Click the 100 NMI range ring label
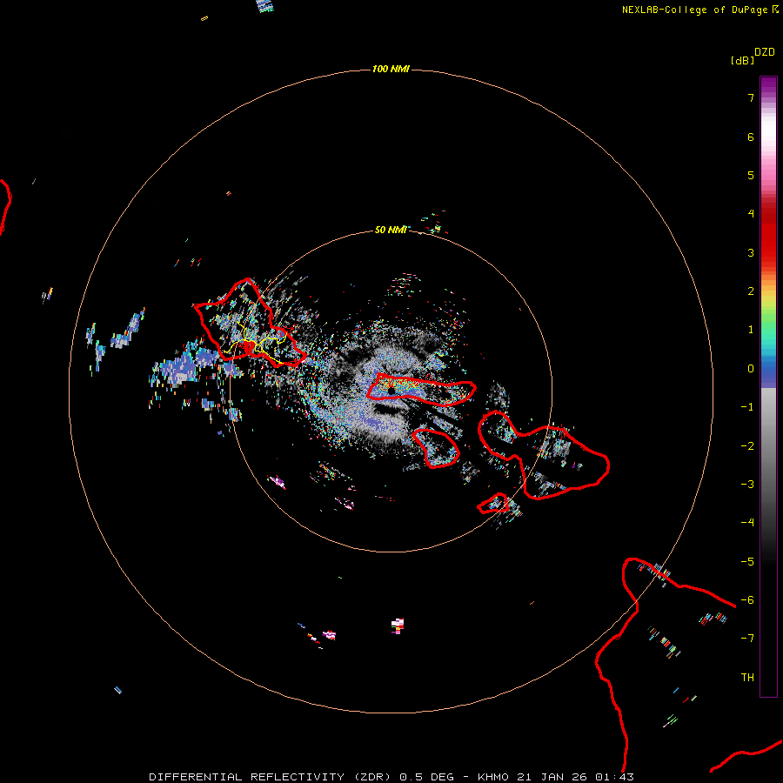The image size is (783, 783). pos(391,69)
